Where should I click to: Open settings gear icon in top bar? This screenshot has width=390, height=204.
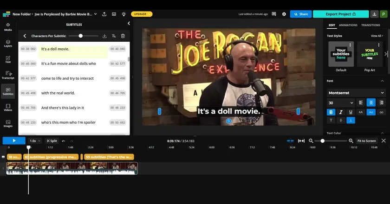coord(284,14)
